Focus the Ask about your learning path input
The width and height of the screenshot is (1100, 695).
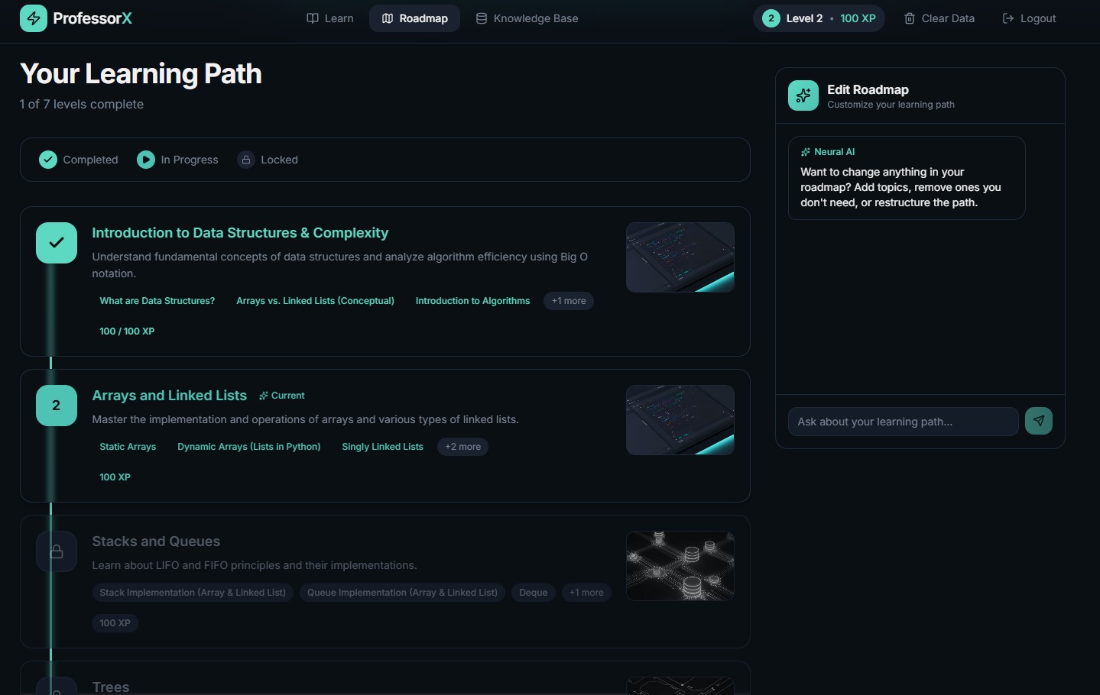[904, 422]
